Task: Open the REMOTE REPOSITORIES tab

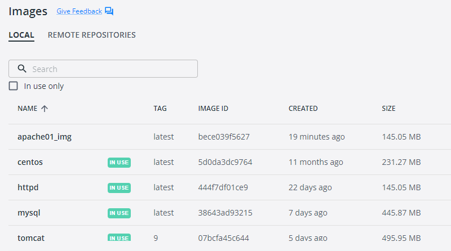Action: (91, 35)
